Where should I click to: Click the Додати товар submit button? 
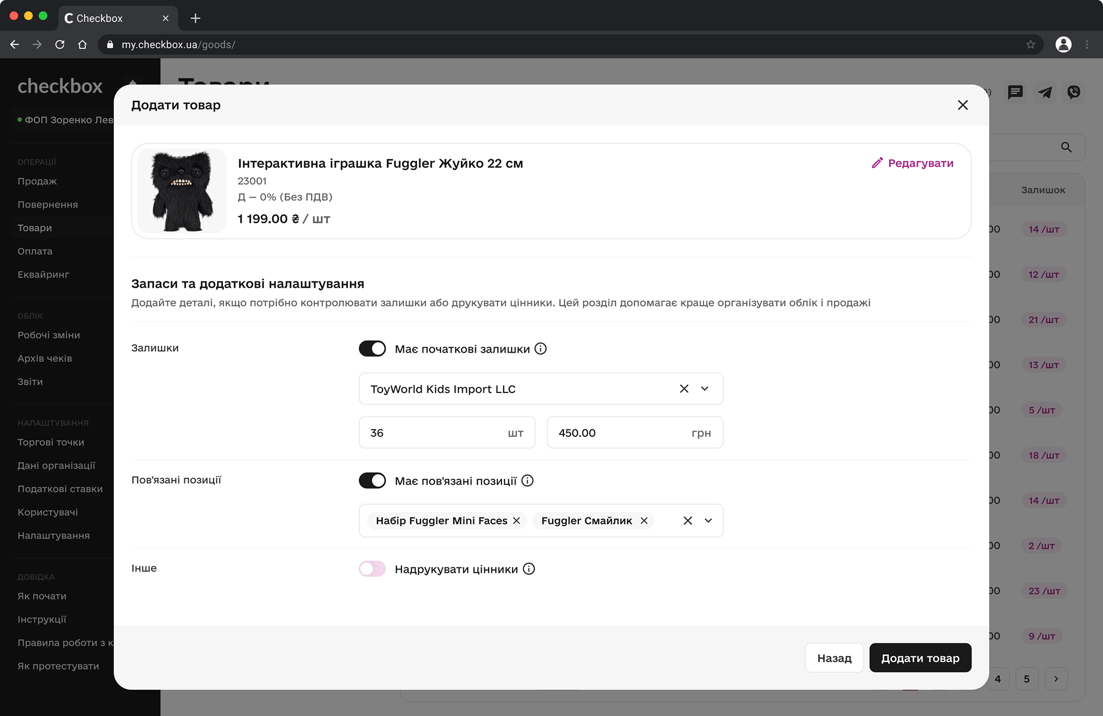pyautogui.click(x=920, y=658)
